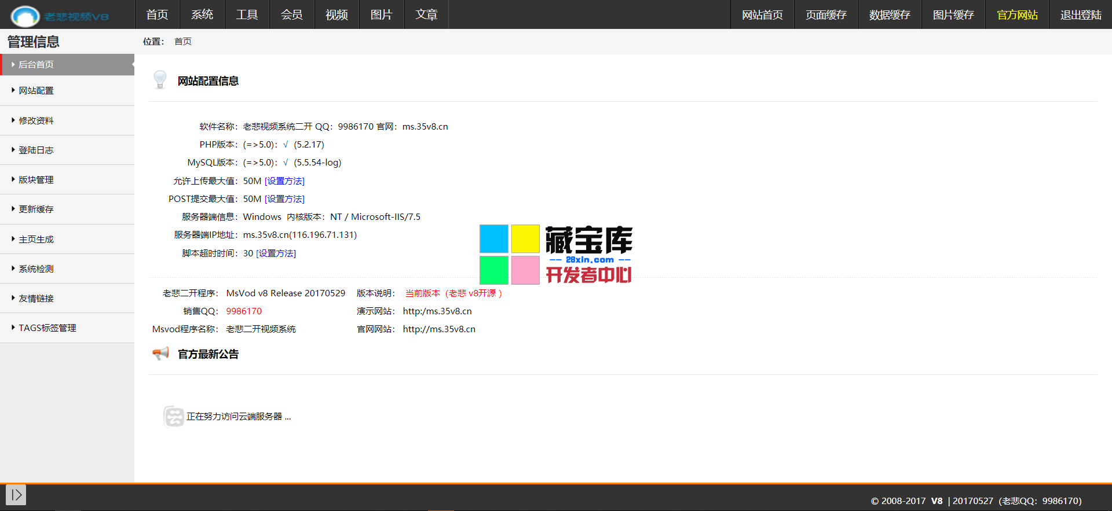Open 主页生成 in sidebar
The height and width of the screenshot is (511, 1112).
(x=67, y=239)
